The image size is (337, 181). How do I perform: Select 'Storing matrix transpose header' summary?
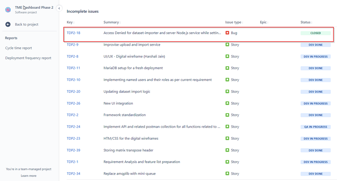click(128, 150)
